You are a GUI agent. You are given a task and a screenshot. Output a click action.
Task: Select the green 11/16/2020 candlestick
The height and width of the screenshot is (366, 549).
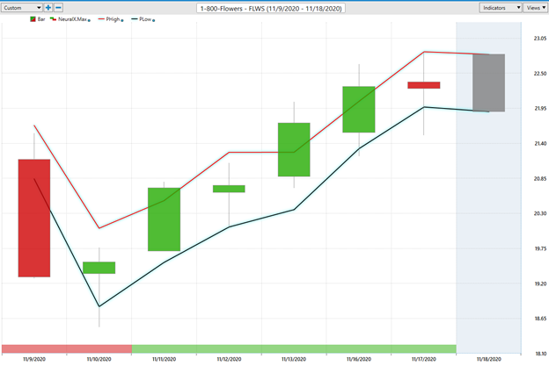pos(359,110)
